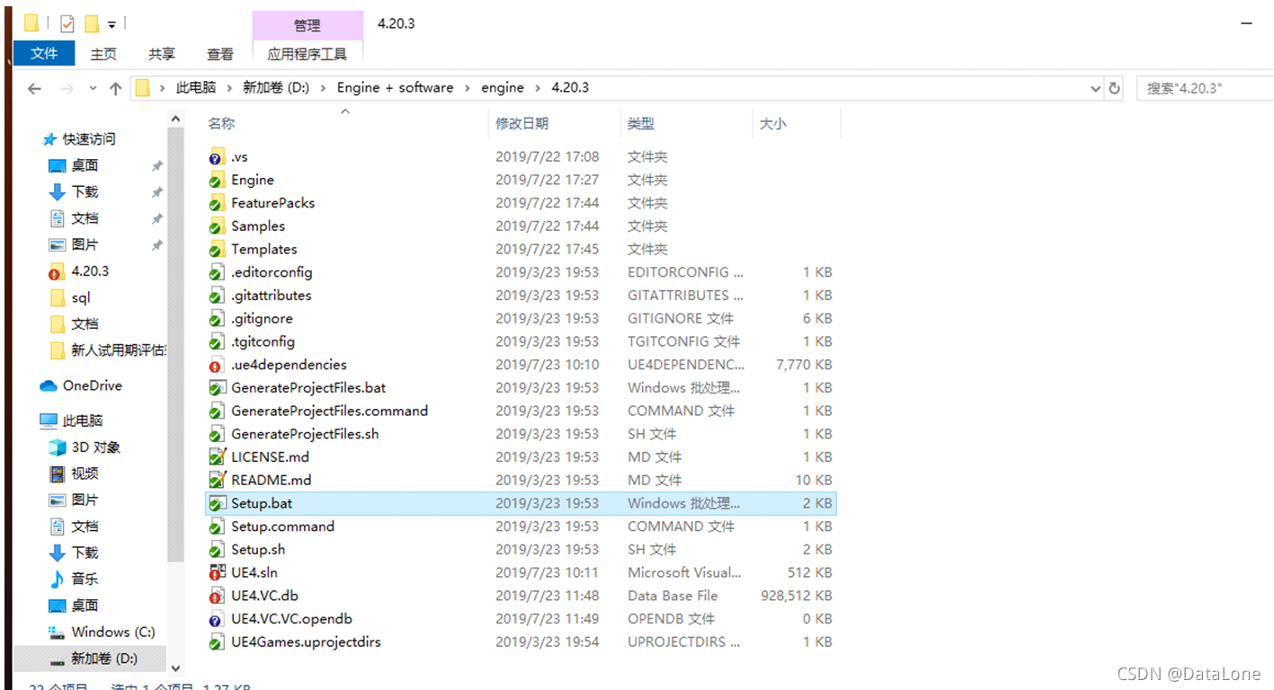
Task: Go back with the back arrow
Action: point(34,88)
